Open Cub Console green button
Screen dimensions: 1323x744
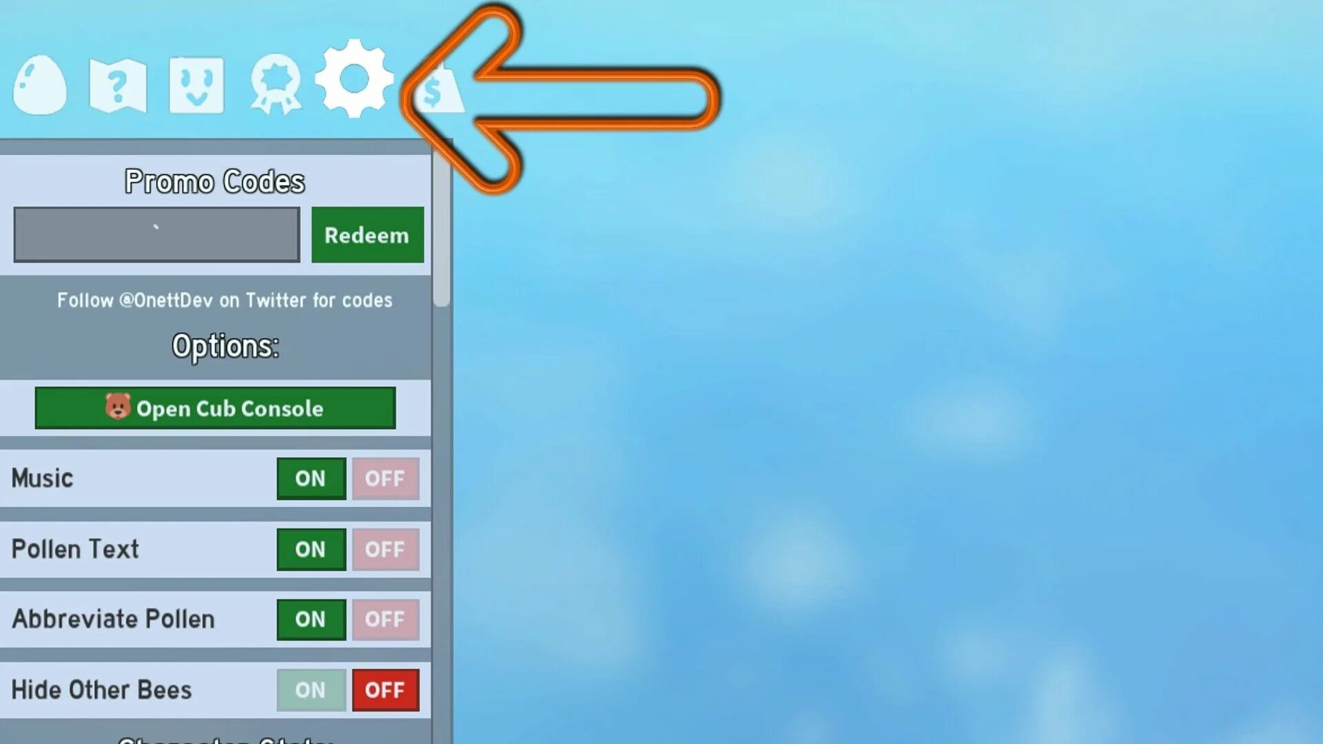[214, 407]
